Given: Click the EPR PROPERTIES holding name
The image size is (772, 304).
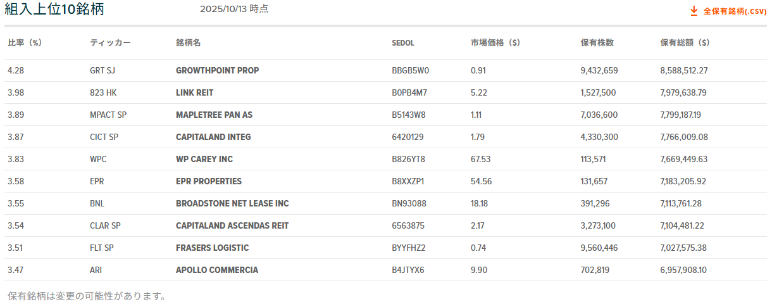Looking at the screenshot, I should (209, 181).
